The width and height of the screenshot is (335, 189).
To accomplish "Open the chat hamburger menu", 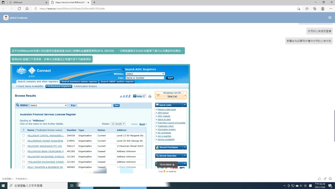I will (x=330, y=18).
